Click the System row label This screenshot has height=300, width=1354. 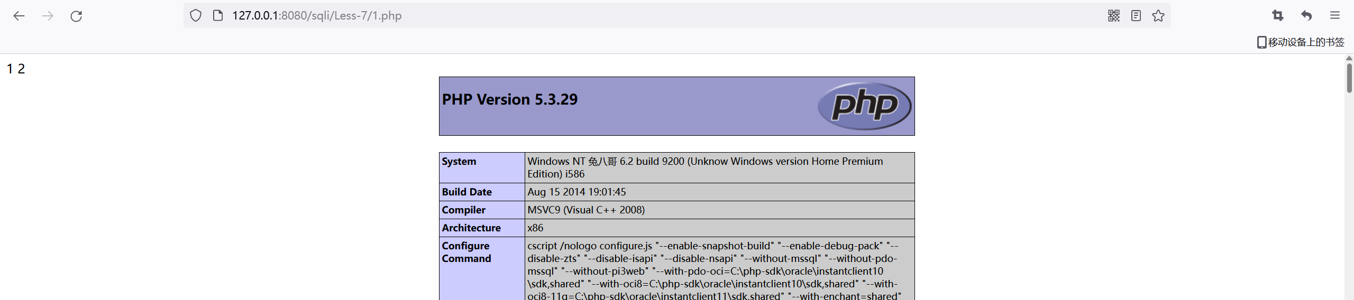[459, 162]
